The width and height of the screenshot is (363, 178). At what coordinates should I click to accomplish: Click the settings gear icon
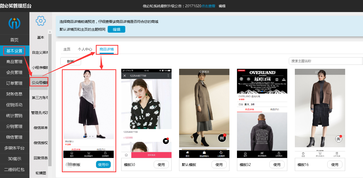click(x=41, y=21)
